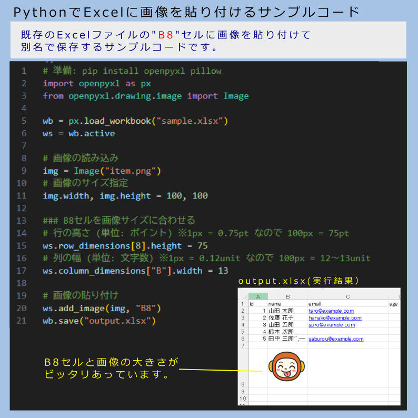This screenshot has width=418, height=418.
Task: Select column C header in the spreadsheet
Action: (x=348, y=296)
